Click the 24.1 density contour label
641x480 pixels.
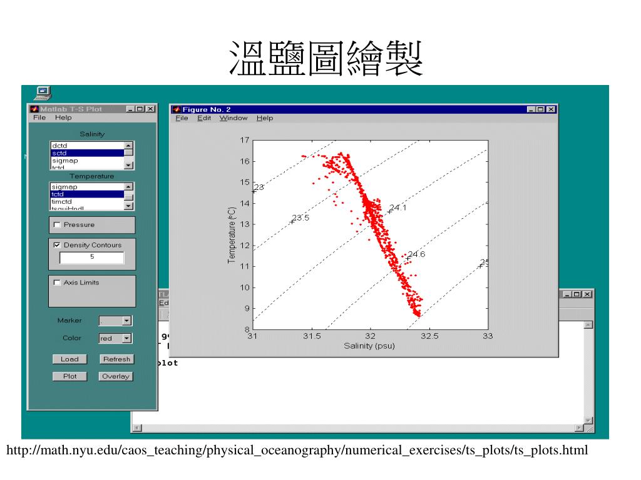click(397, 207)
